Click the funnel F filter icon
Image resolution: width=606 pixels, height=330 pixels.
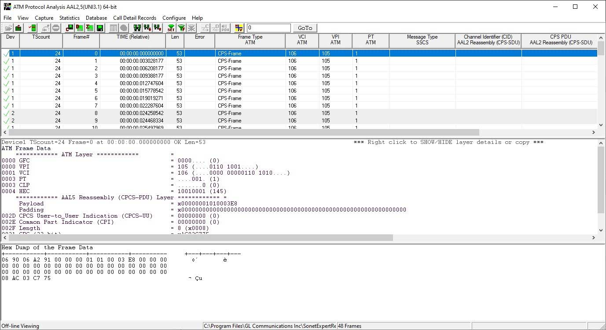[x=181, y=28]
